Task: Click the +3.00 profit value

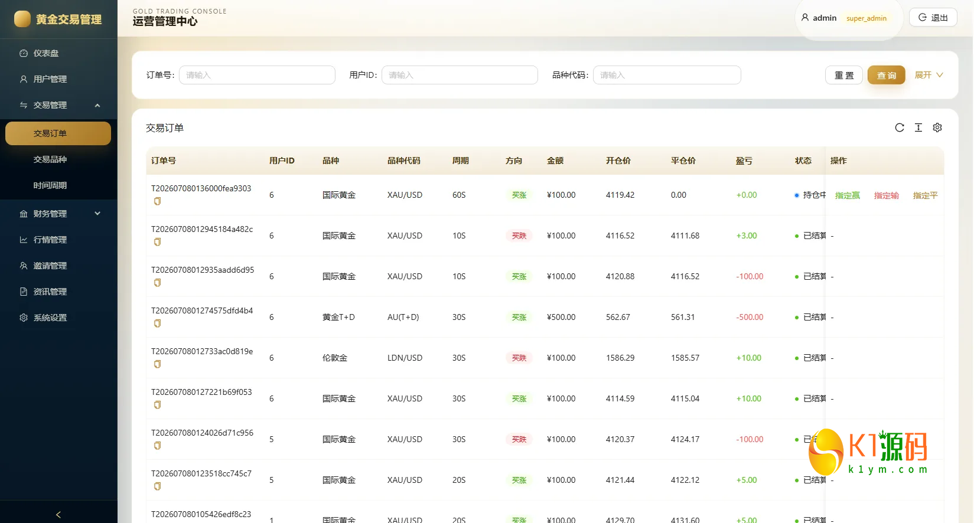Action: pos(747,236)
